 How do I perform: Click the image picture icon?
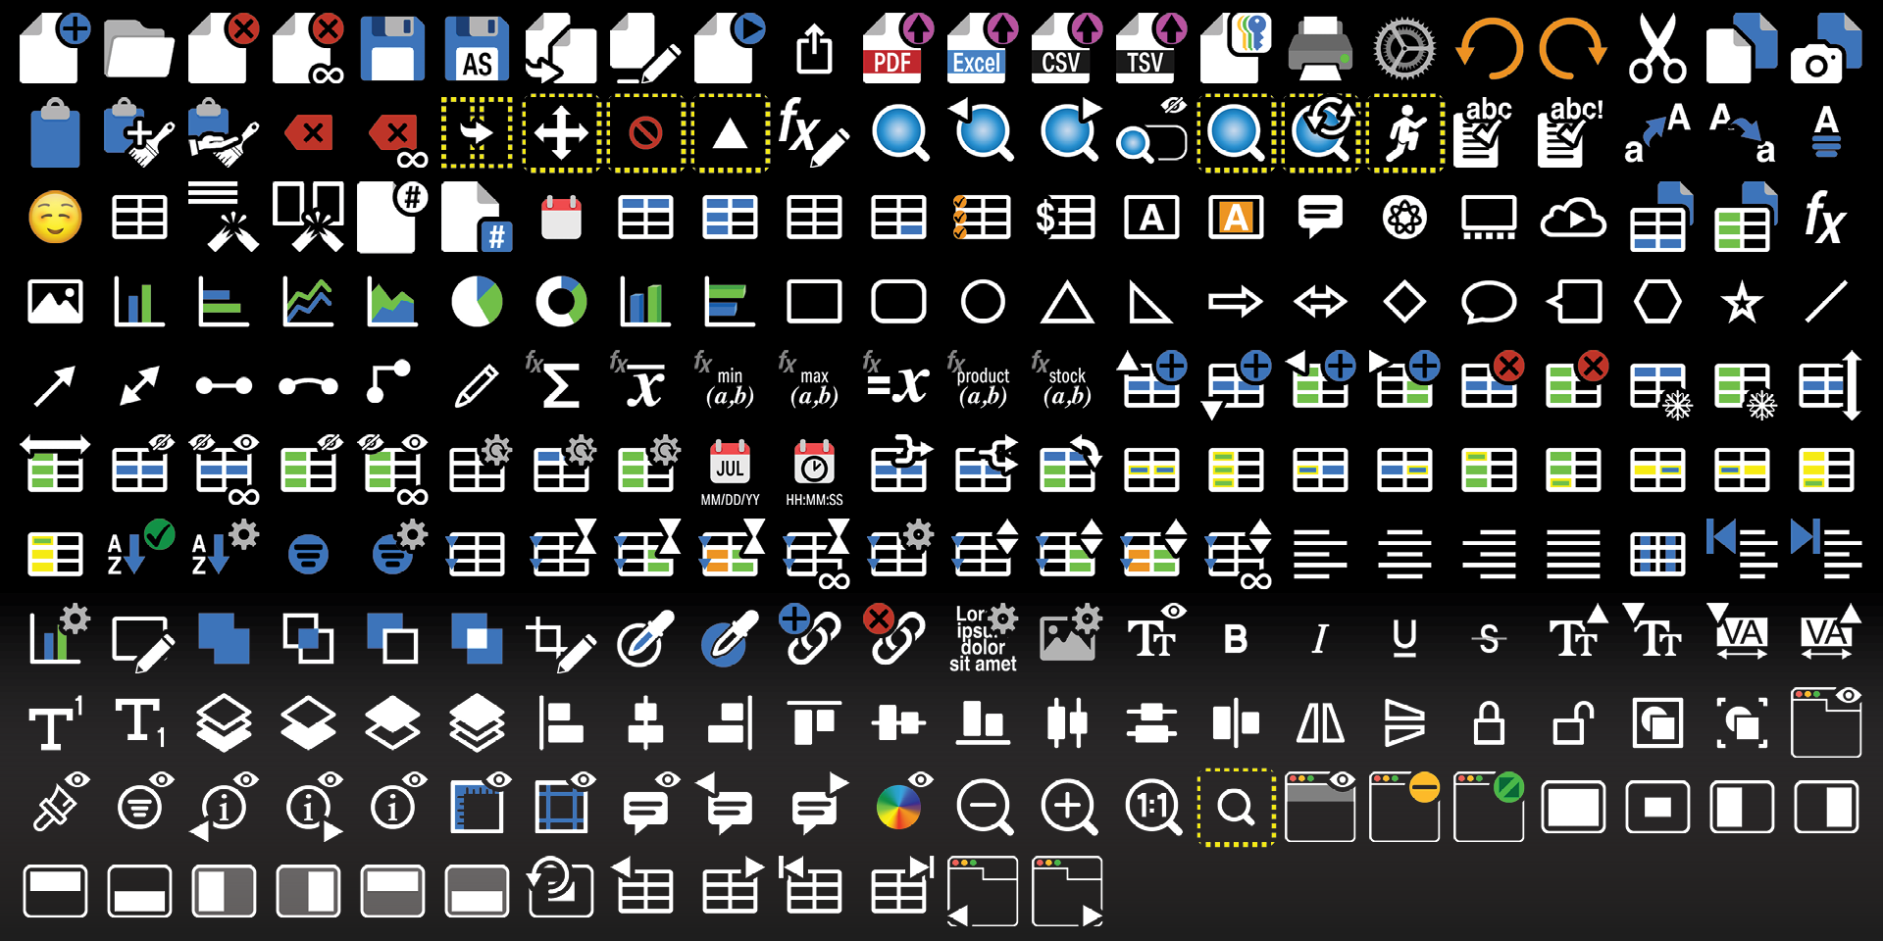pos(55,302)
